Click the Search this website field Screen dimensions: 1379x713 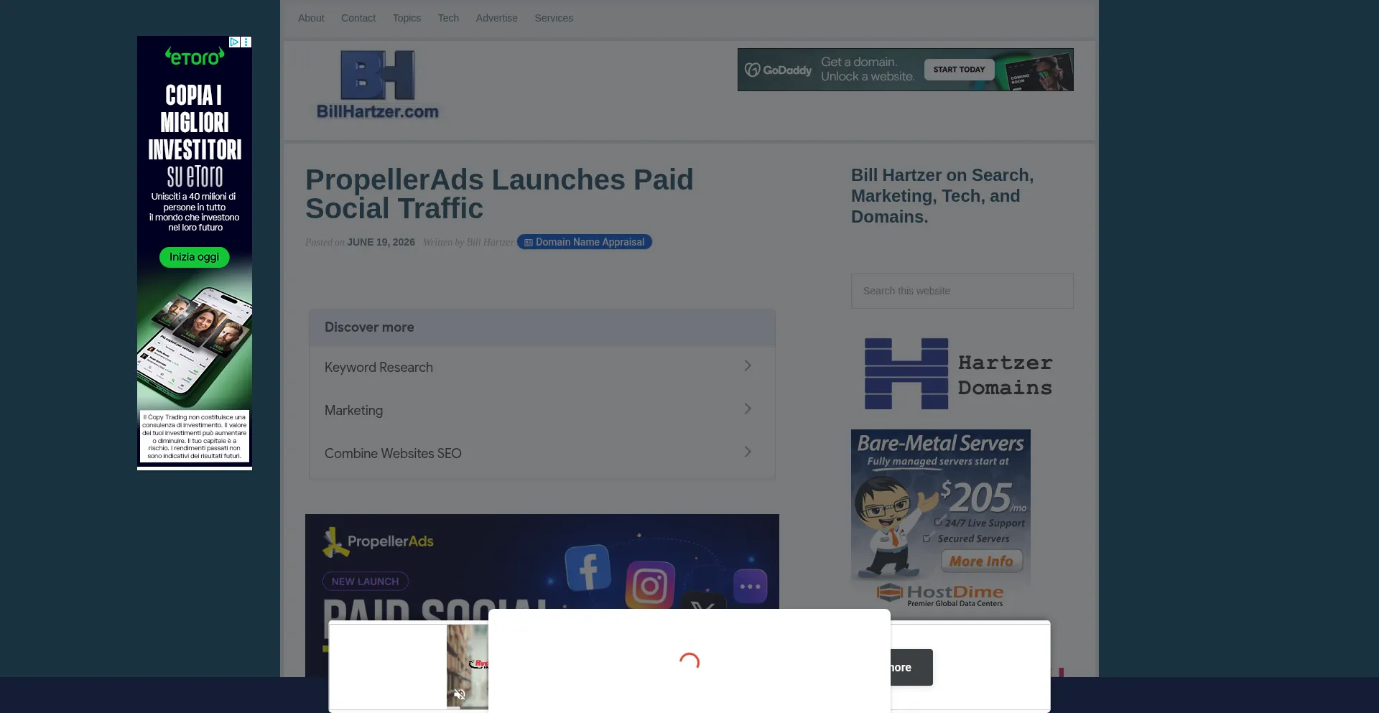pyautogui.click(x=962, y=291)
